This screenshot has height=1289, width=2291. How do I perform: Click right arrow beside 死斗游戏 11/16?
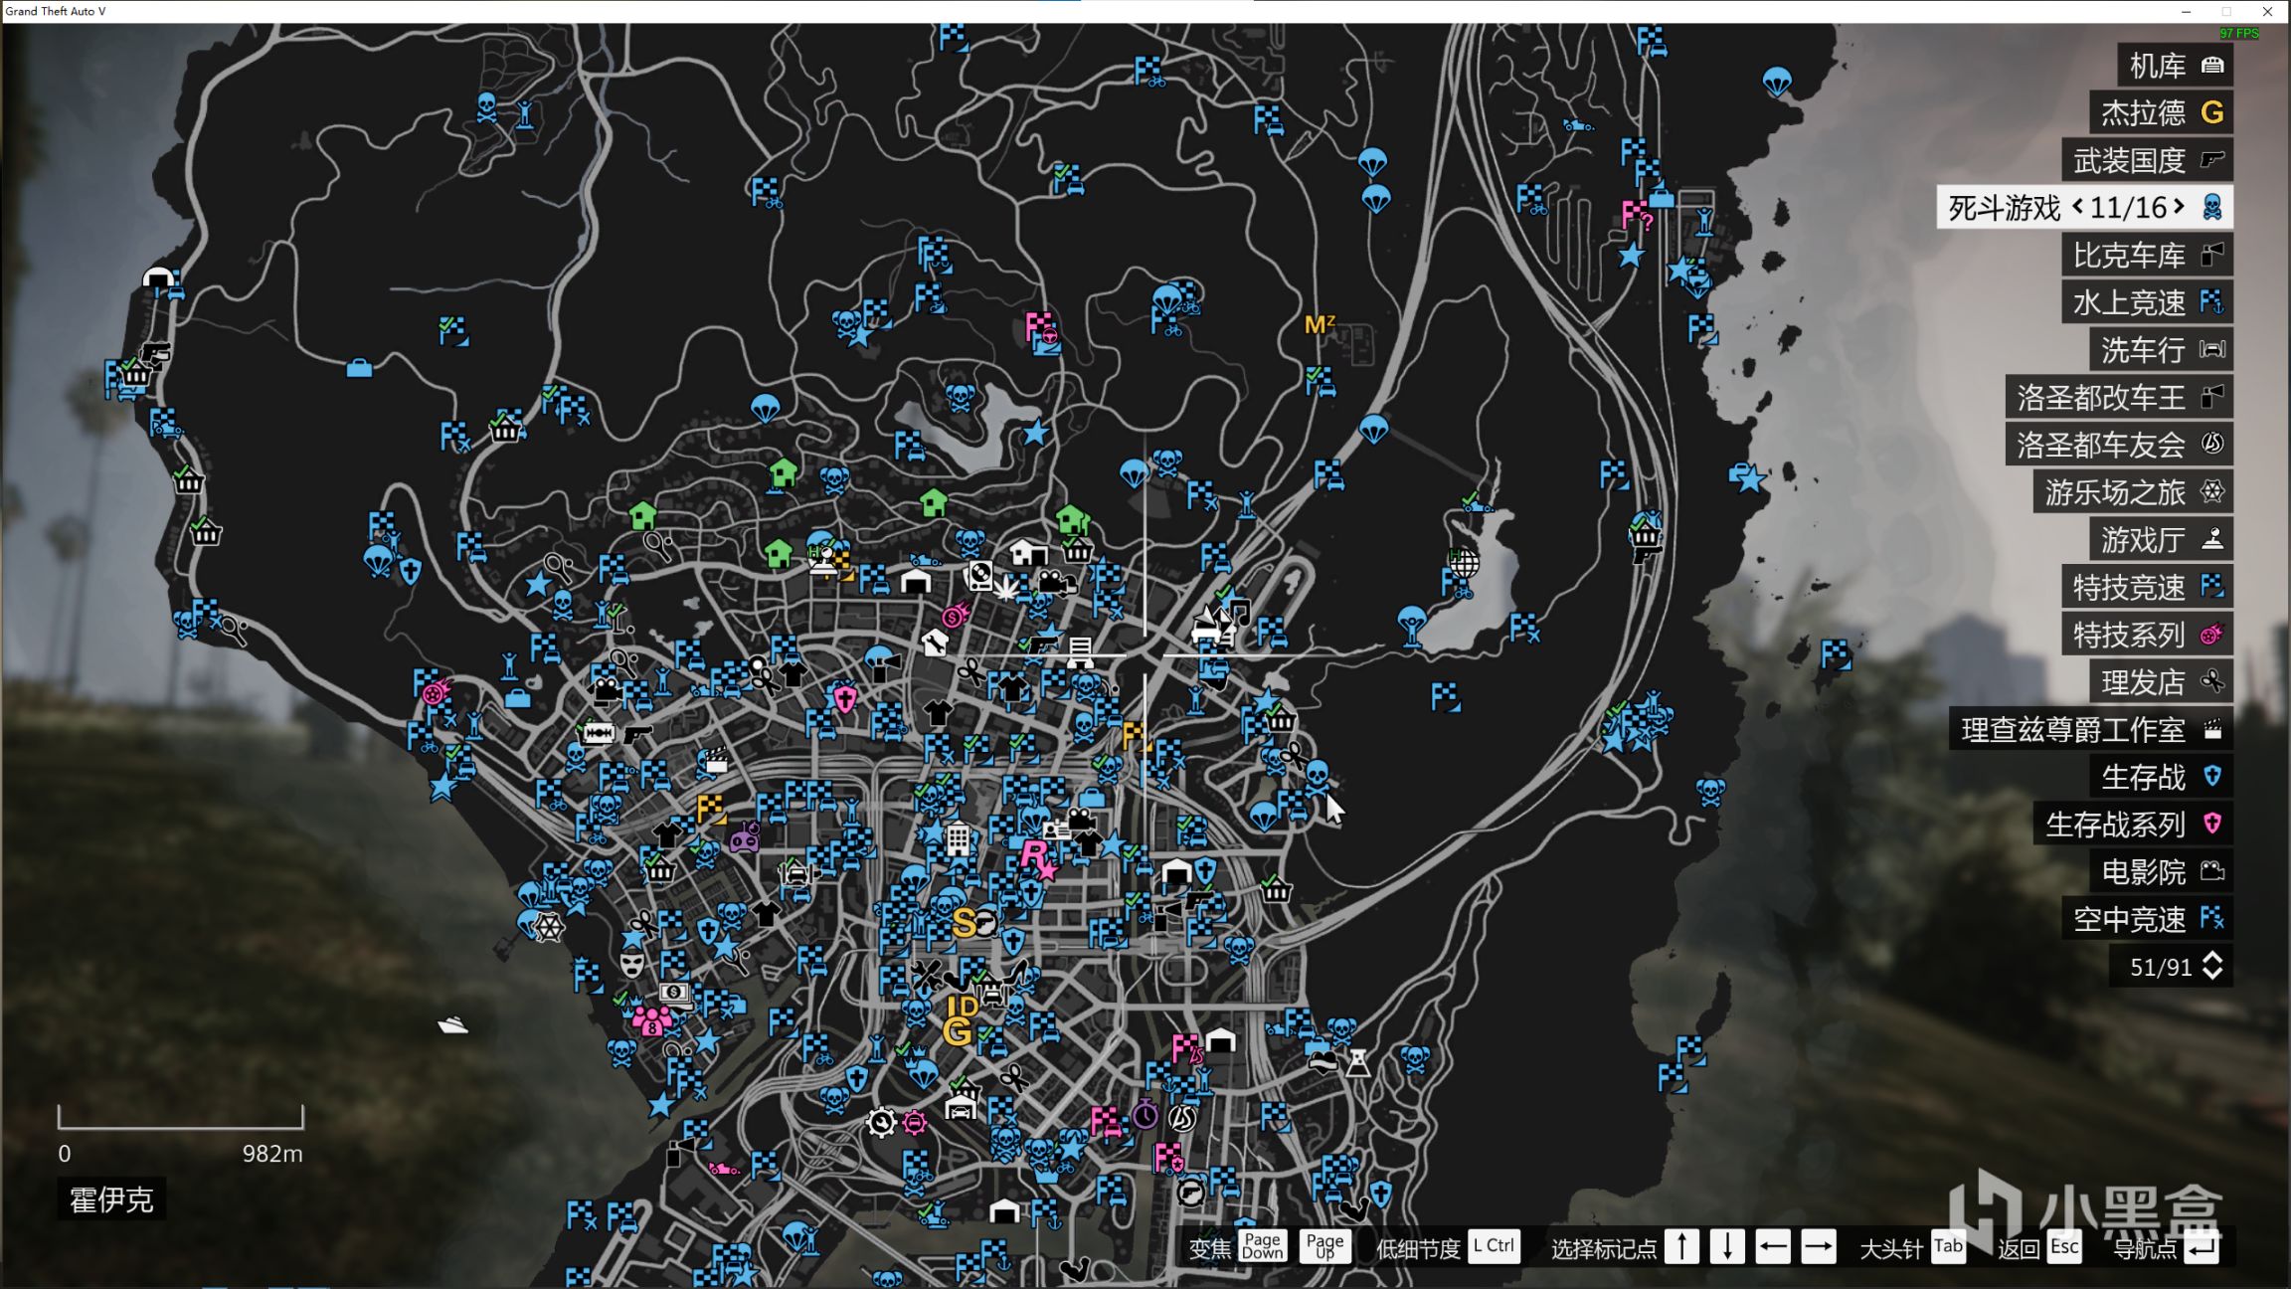click(x=2179, y=207)
